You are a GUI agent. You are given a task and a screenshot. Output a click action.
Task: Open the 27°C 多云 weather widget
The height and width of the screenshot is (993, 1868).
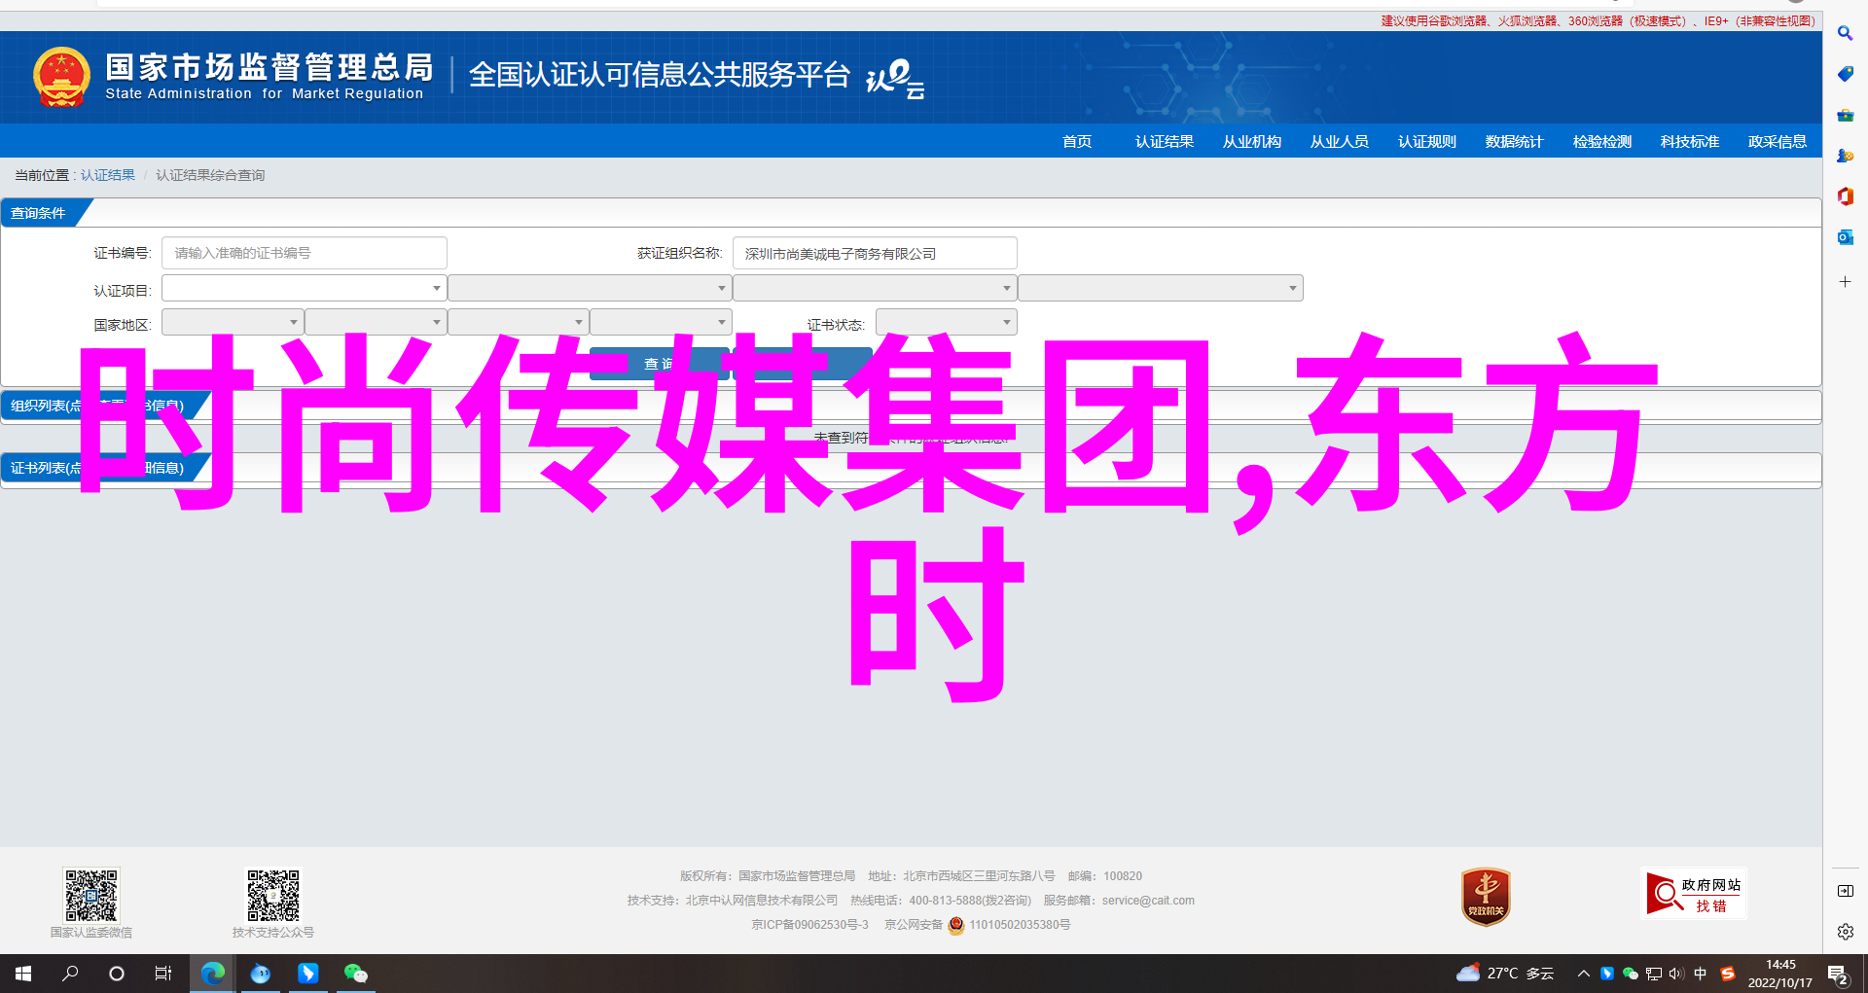(1504, 974)
